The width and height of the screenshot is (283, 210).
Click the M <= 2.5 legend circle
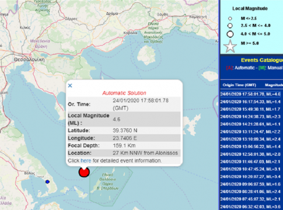coord(230,19)
